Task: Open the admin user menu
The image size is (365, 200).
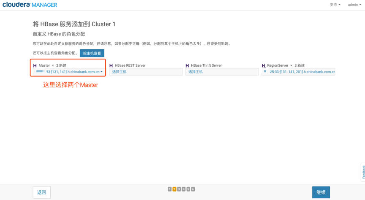Action: point(354,5)
